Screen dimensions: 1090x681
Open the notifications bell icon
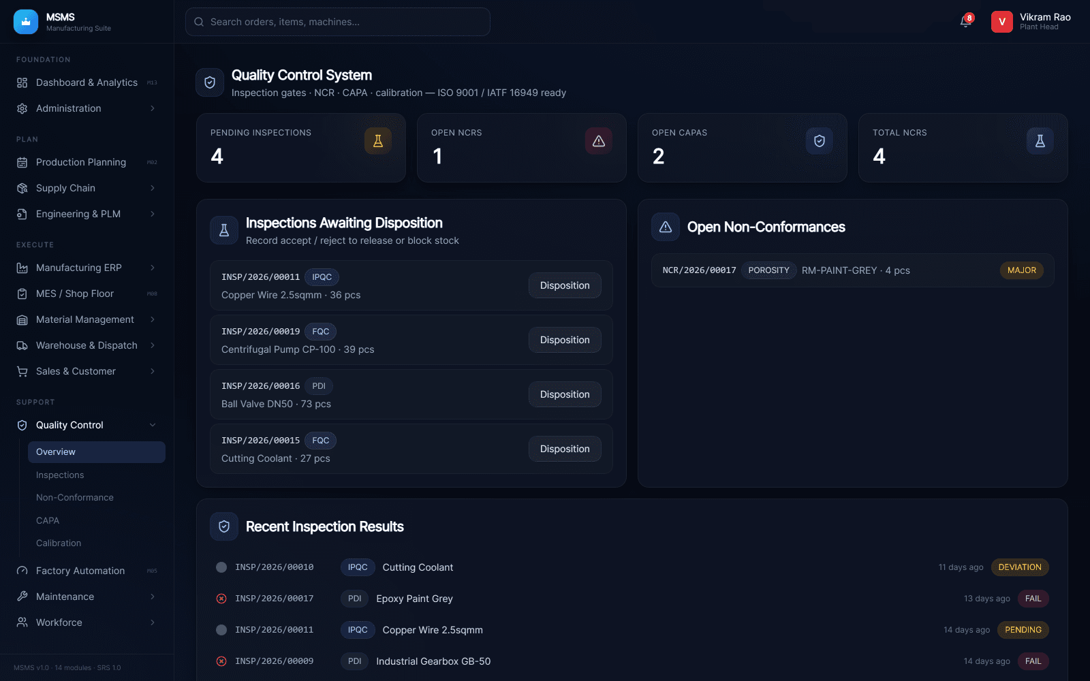point(966,21)
